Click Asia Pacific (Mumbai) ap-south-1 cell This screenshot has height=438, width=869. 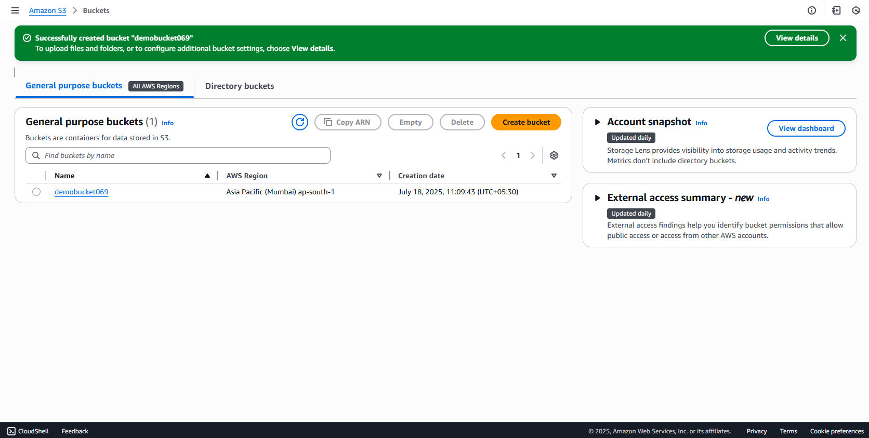pos(280,192)
